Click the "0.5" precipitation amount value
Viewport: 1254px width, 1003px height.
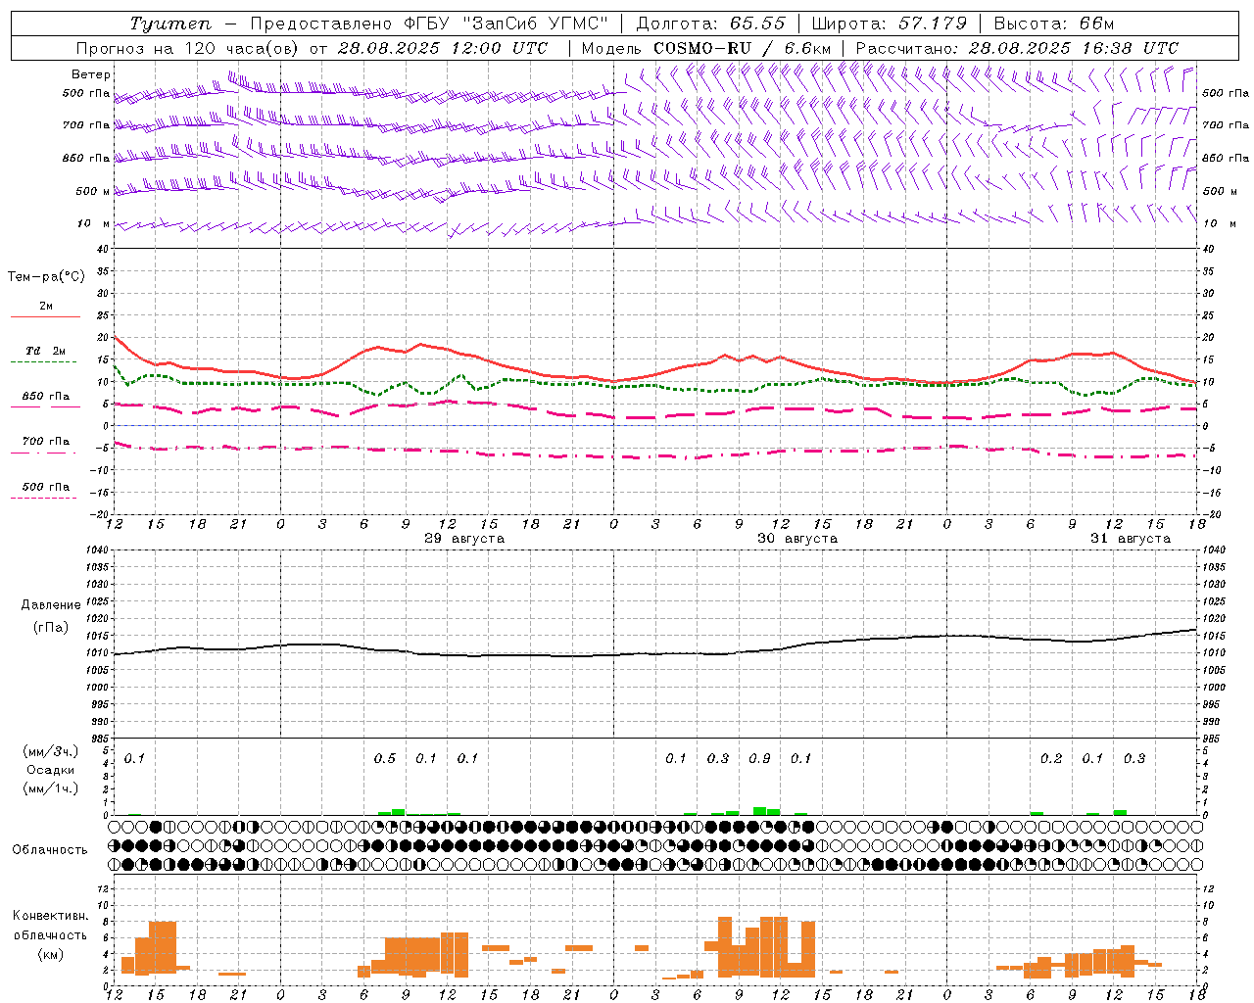coord(385,758)
